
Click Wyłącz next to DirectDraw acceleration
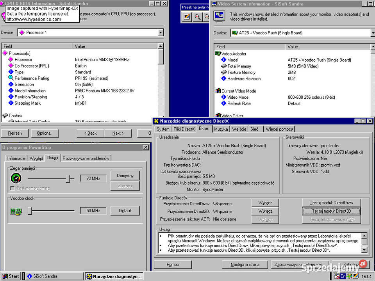tap(265, 203)
